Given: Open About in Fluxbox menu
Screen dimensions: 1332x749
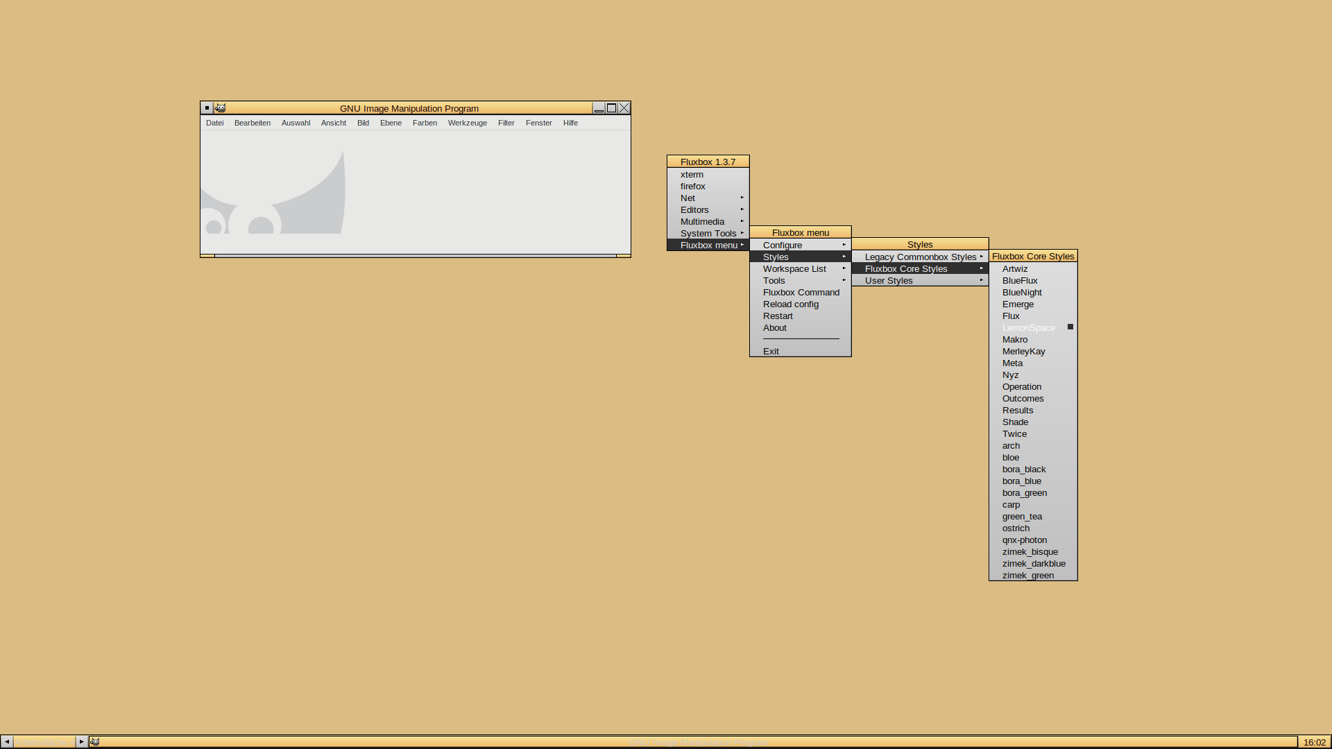Looking at the screenshot, I should point(801,327).
